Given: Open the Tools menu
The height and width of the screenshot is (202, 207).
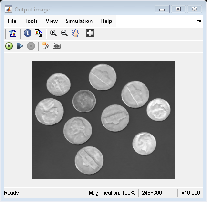Looking at the screenshot, I should (x=31, y=21).
